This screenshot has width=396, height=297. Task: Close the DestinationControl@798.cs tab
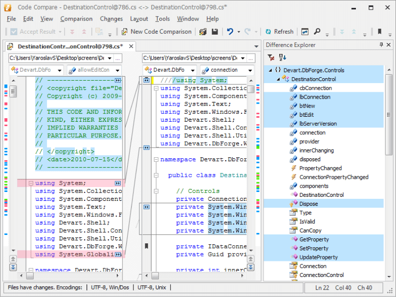pos(131,46)
